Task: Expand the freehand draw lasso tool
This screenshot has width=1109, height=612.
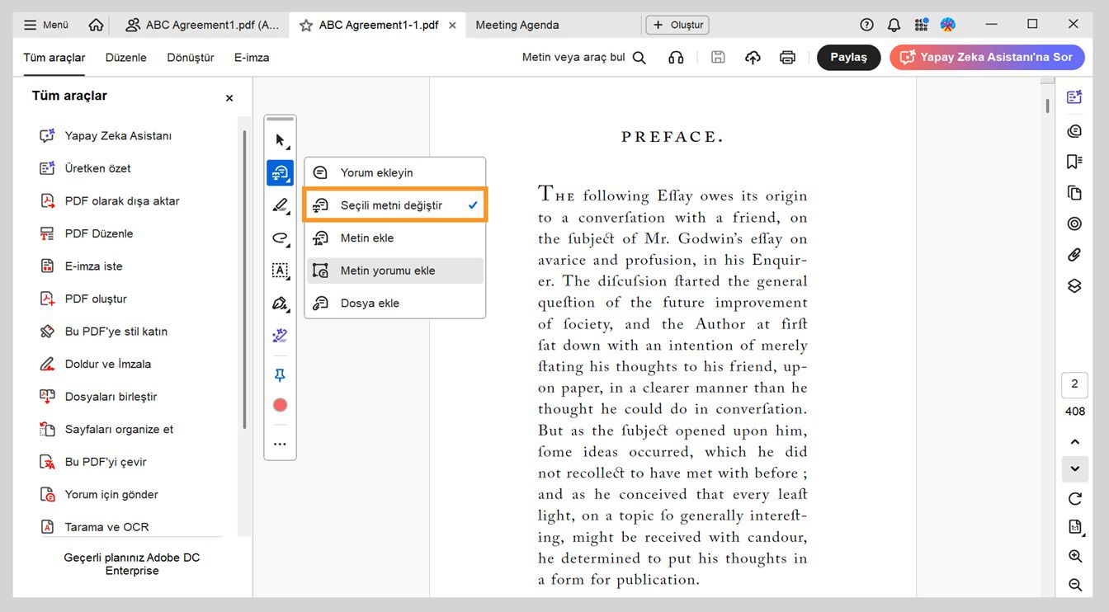Action: 280,238
